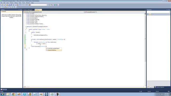Select ControlCollection in IntelliSense list
171x96 pixels.
pos(54,50)
